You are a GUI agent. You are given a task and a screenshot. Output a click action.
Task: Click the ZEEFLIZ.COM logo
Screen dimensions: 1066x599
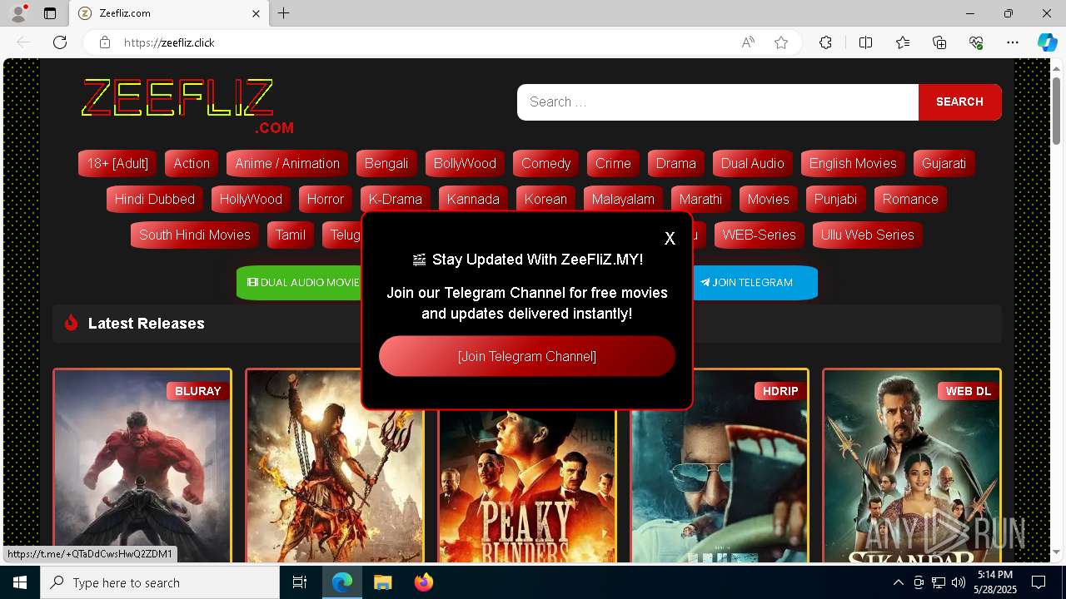pyautogui.click(x=187, y=106)
